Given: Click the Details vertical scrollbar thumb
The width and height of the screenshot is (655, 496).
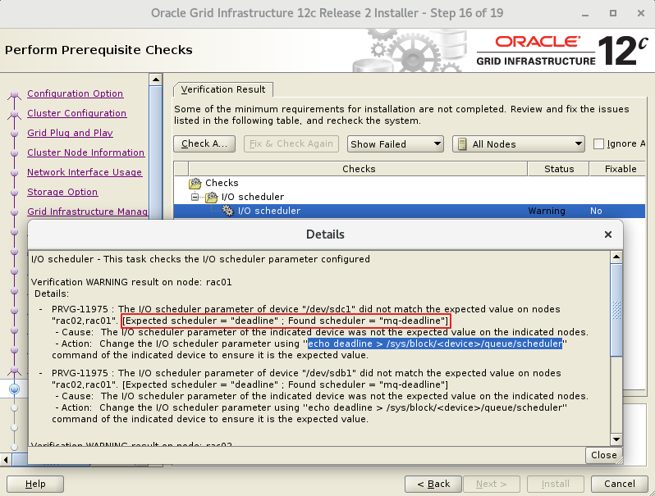Looking at the screenshot, I should point(616,311).
